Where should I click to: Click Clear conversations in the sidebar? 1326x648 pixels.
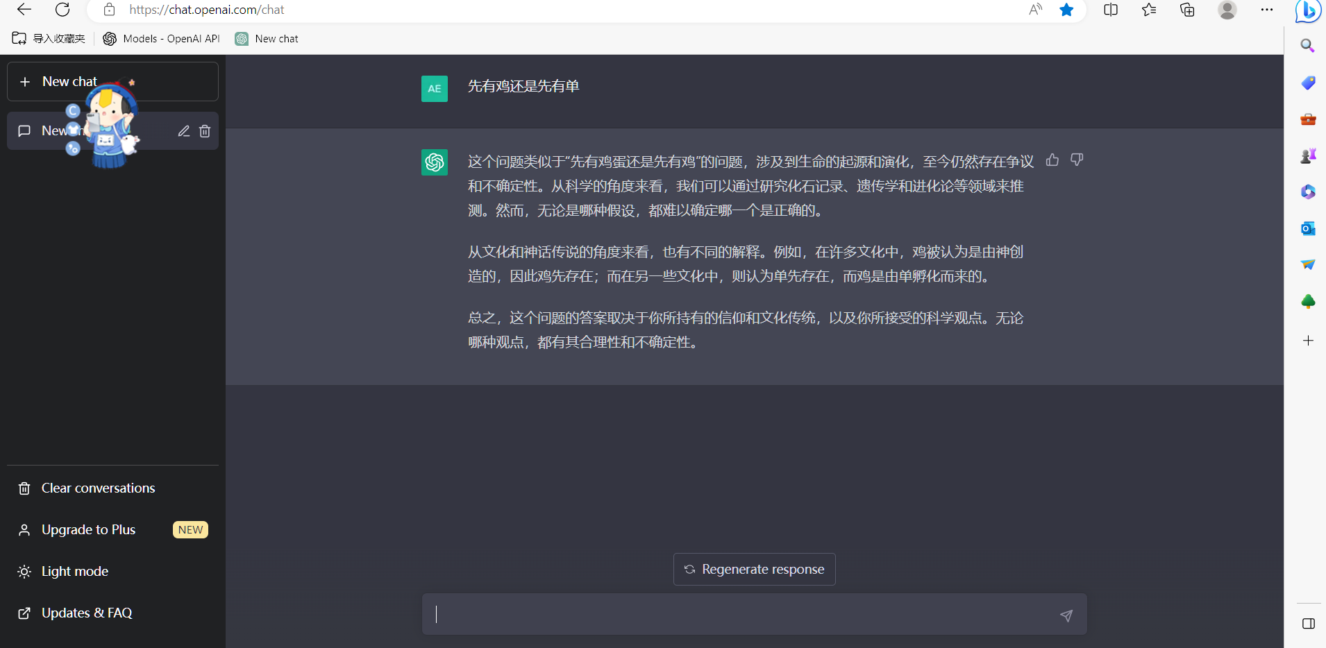coord(98,488)
